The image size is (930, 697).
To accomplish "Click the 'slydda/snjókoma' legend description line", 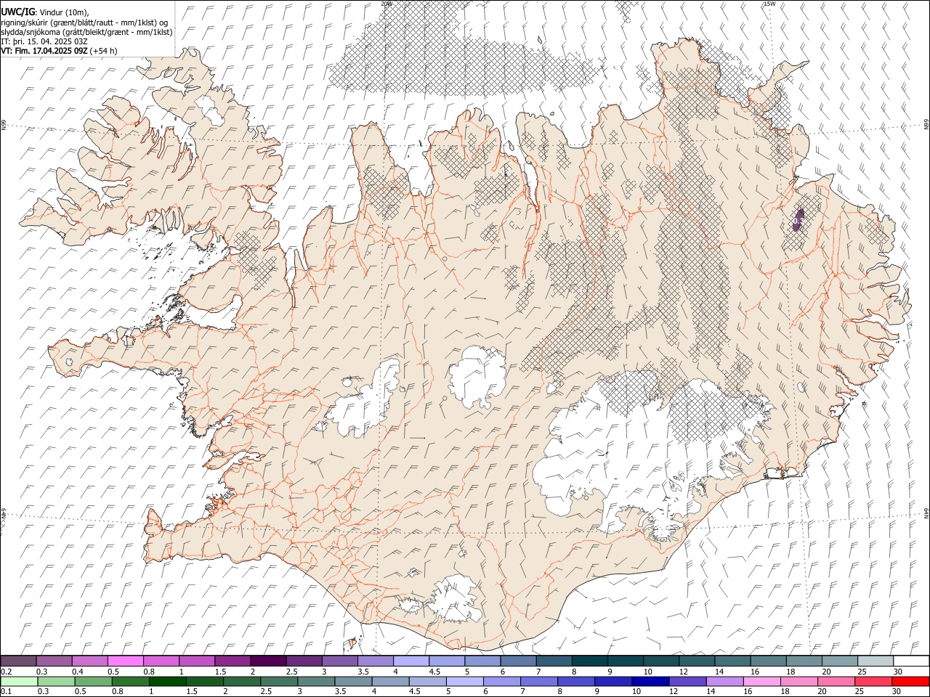I will (x=86, y=32).
